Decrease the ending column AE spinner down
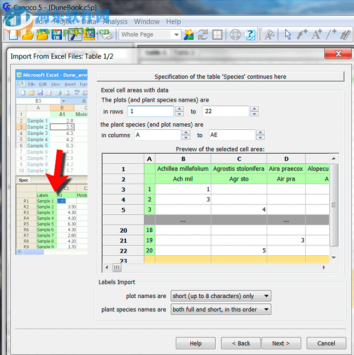Viewport: 354px width, 355px height. pyautogui.click(x=261, y=137)
